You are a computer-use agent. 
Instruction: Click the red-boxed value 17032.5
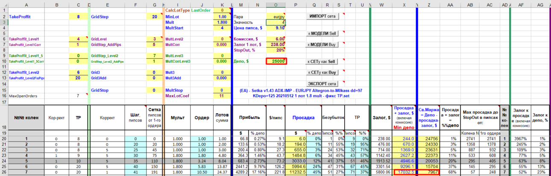(403, 173)
